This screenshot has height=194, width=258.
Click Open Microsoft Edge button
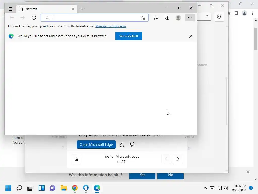click(96, 144)
